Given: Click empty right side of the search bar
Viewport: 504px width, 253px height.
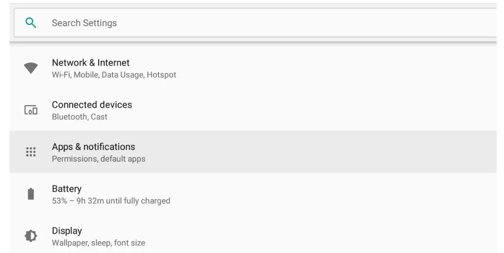Looking at the screenshot, I should pyautogui.click(x=360, y=23).
